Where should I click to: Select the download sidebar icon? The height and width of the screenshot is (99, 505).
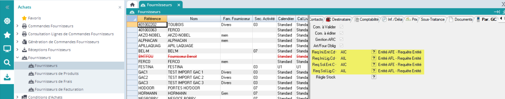tap(7, 77)
